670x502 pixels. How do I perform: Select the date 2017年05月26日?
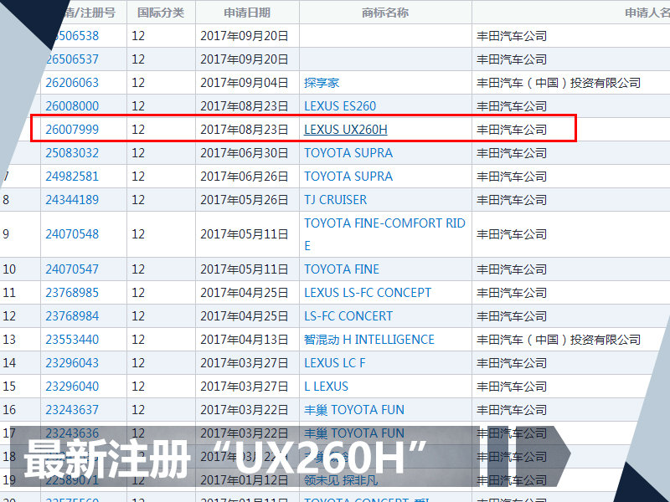(245, 200)
